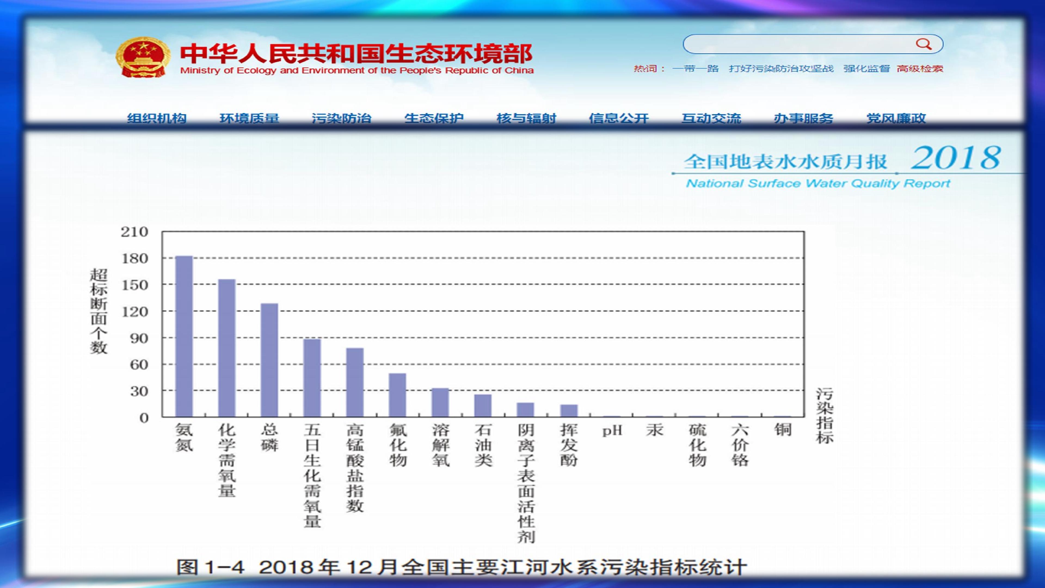Screen dimensions: 1045x588
Task: Click the 全国地表水水质月报 heading
Action: (x=785, y=161)
